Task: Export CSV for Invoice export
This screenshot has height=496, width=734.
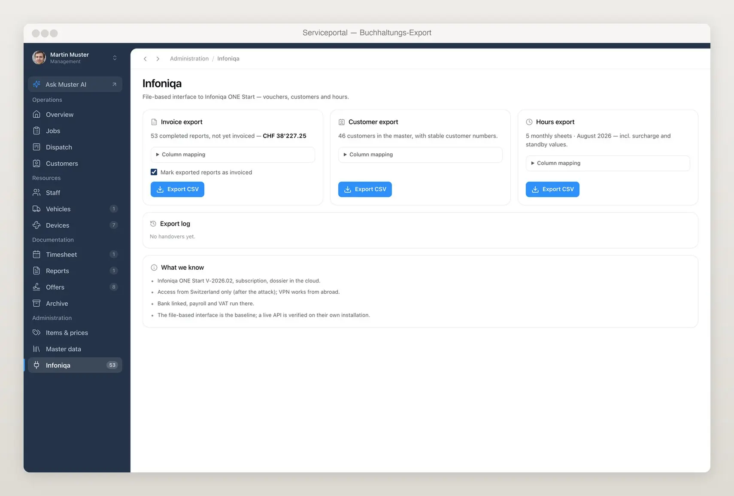Action: (177, 189)
